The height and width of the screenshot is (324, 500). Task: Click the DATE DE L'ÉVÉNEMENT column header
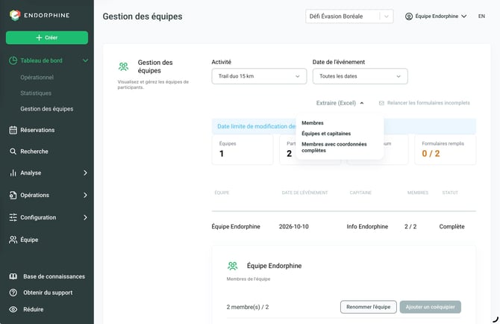[x=304, y=193]
